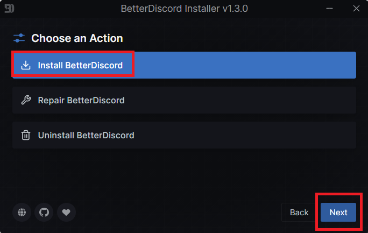Image resolution: width=368 pixels, height=233 pixels.
Task: Go to the next installer step
Action: 338,213
